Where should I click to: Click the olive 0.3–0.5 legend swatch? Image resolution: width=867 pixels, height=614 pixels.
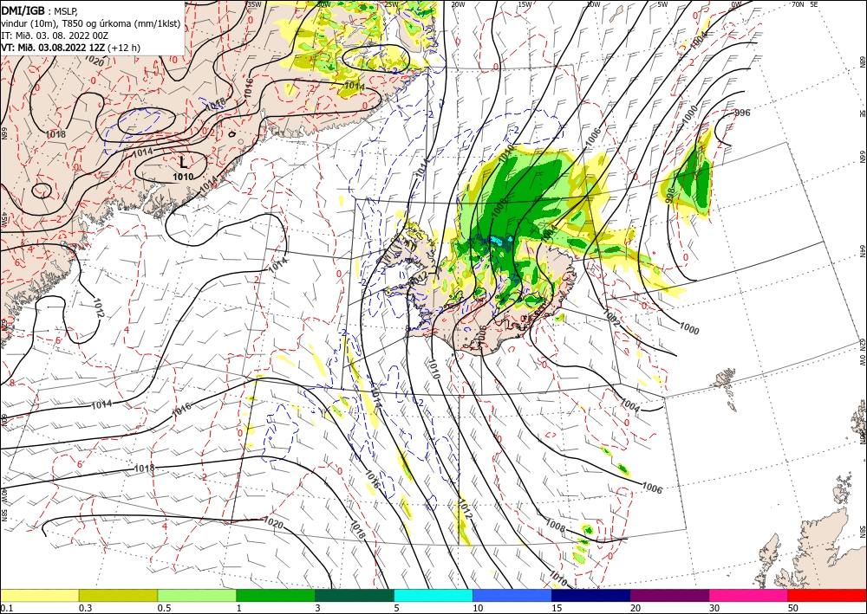pyautogui.click(x=118, y=595)
